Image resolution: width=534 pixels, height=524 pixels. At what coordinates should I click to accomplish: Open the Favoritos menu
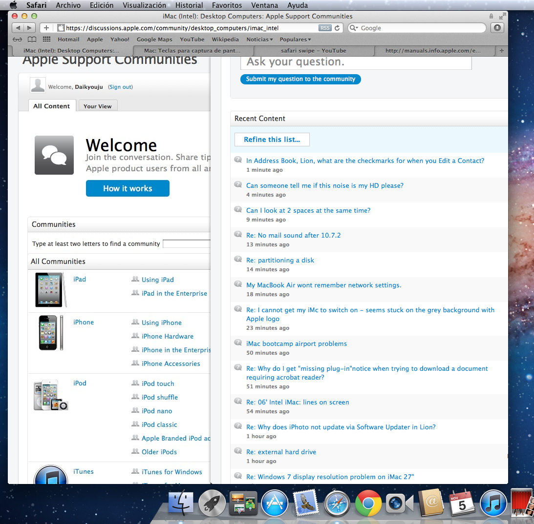point(227,5)
